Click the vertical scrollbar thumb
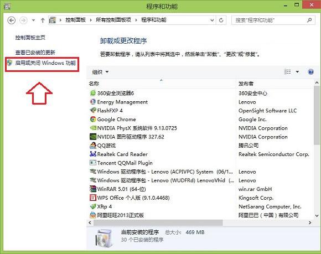 coord(317,115)
